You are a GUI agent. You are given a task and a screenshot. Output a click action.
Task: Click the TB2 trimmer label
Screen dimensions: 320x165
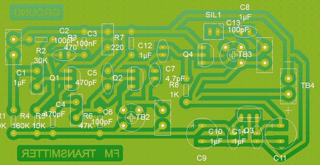[x=143, y=117]
